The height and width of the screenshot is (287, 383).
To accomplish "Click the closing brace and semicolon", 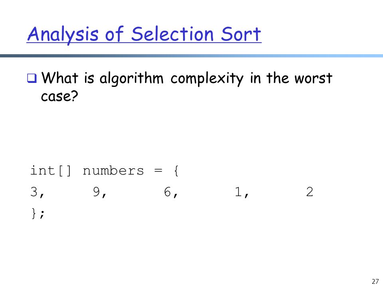I will pyautogui.click(x=38, y=213).
